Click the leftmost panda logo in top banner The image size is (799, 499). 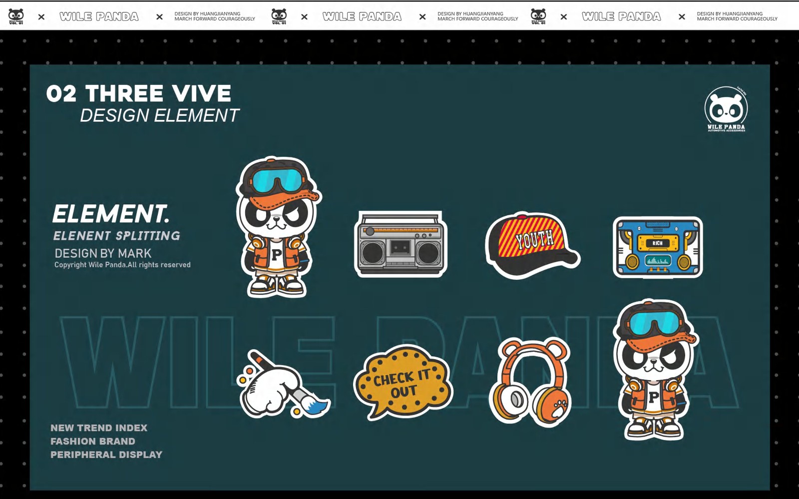[x=16, y=16]
